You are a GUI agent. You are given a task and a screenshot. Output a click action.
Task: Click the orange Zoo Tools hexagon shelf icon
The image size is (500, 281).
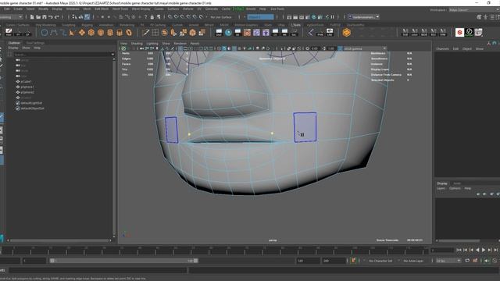347,32
